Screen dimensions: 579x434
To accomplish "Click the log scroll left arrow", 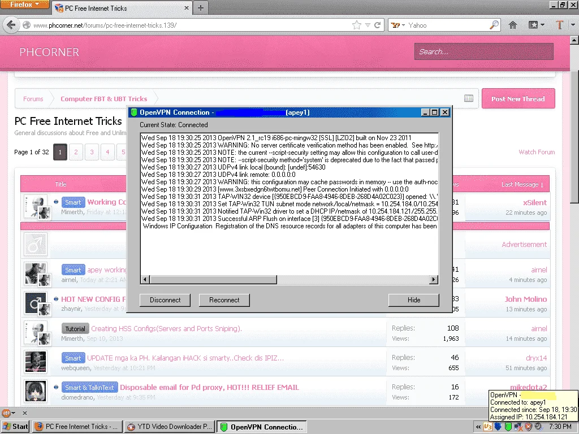I will coord(145,279).
